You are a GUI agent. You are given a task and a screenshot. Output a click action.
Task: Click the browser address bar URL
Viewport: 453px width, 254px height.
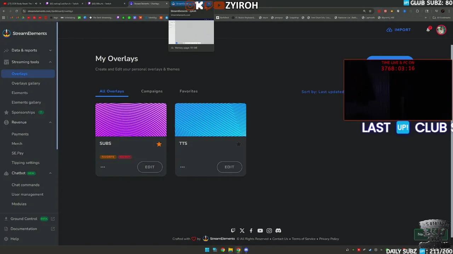[x=50, y=11]
